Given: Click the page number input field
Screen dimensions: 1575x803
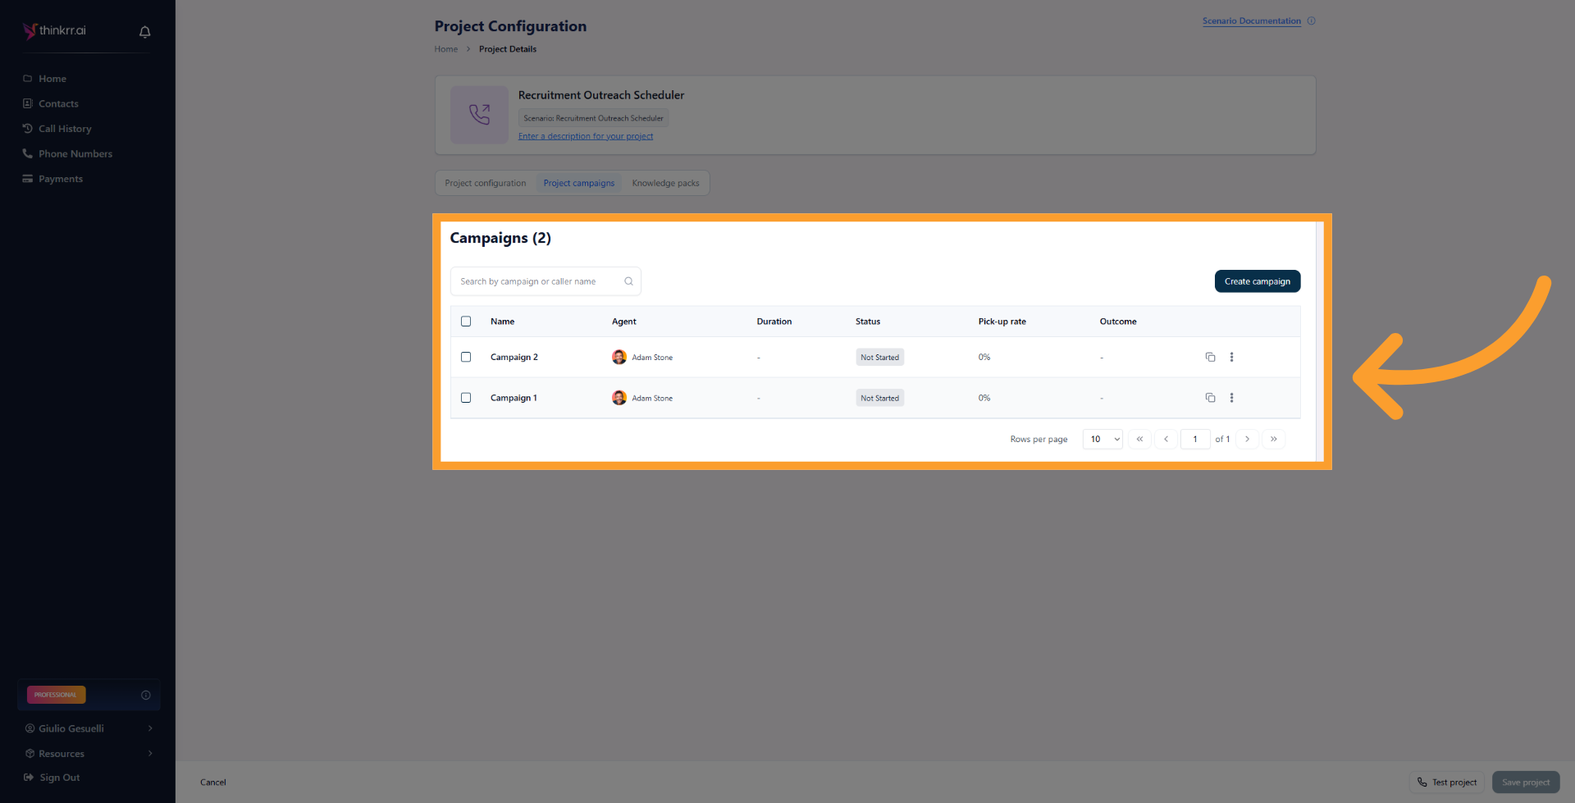Looking at the screenshot, I should (1195, 440).
